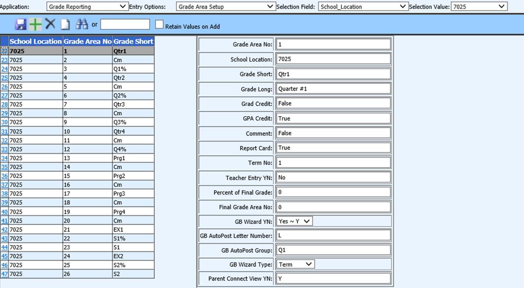Expand the Entry Options dropdown
Screen dimensions: 524x288
pos(225,6)
